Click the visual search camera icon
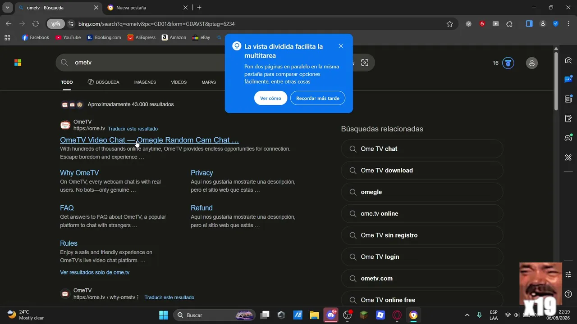Image resolution: width=577 pixels, height=324 pixels. point(365,63)
